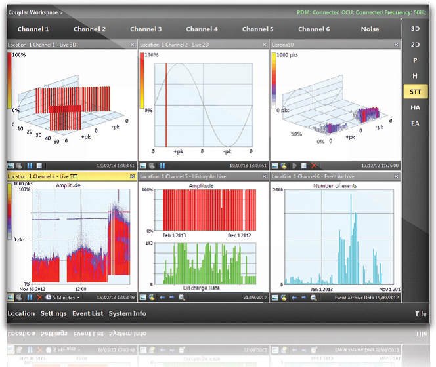436x367 pixels.
Task: Pause the Channel 1 Live 3D display
Action: 30,166
